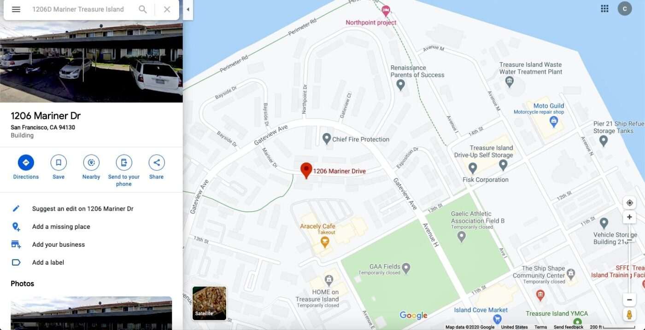This screenshot has width=645, height=330.
Task: Open the hamburger main menu
Action: [16, 9]
